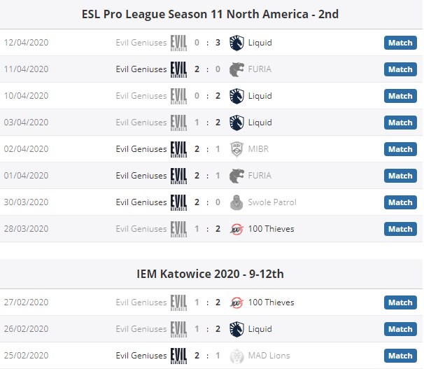Click Liquid logo in 26/02/2020 match

[x=237, y=329]
